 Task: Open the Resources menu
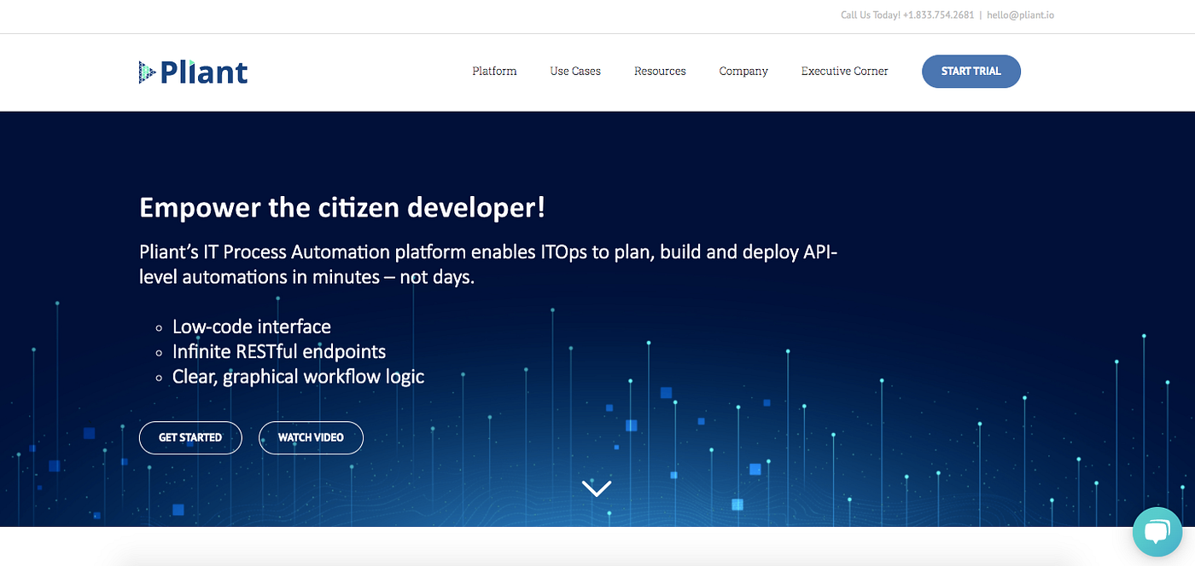tap(660, 72)
